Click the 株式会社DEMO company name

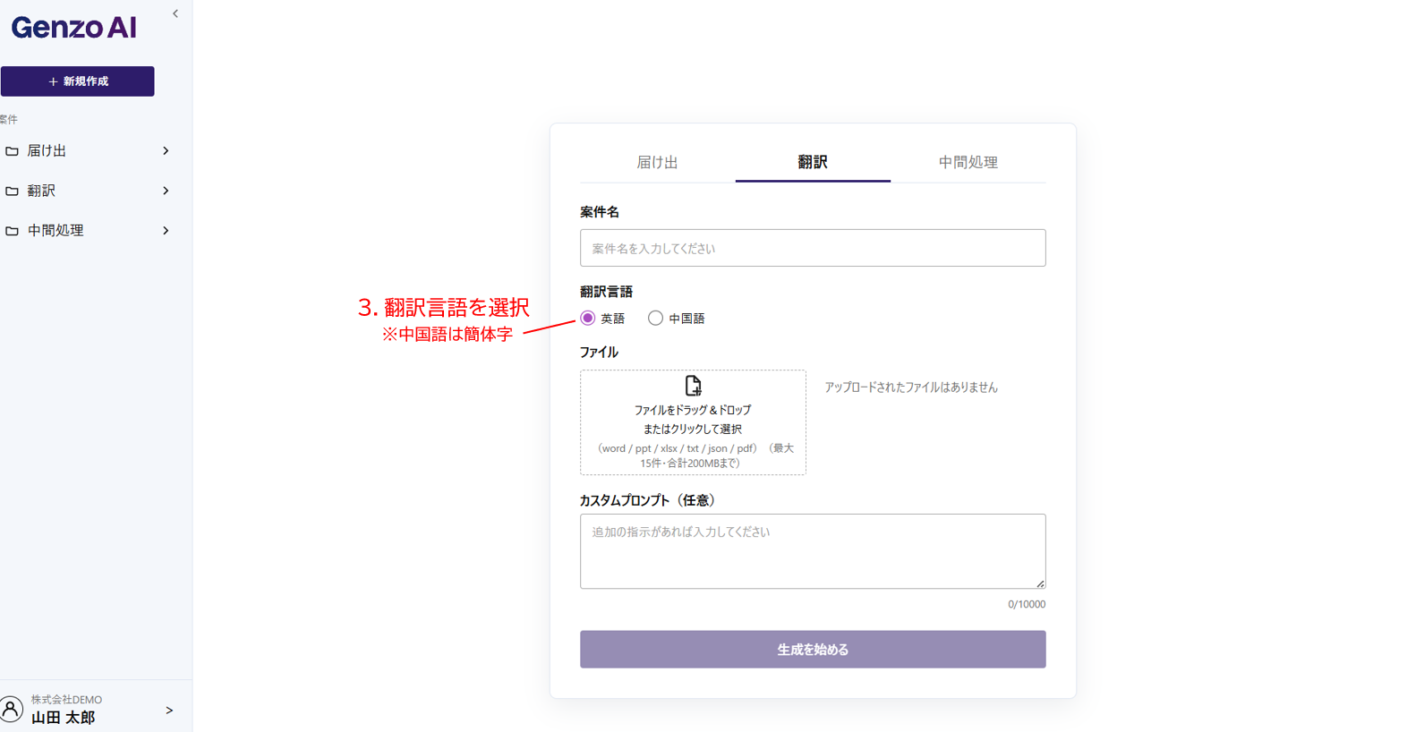coord(66,700)
